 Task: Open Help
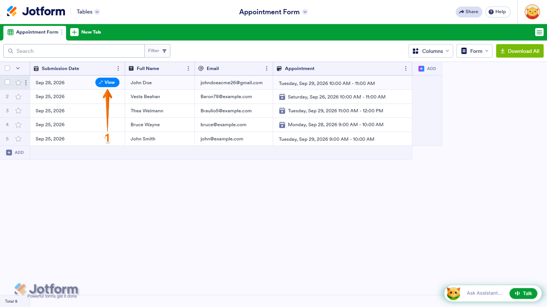tap(498, 12)
